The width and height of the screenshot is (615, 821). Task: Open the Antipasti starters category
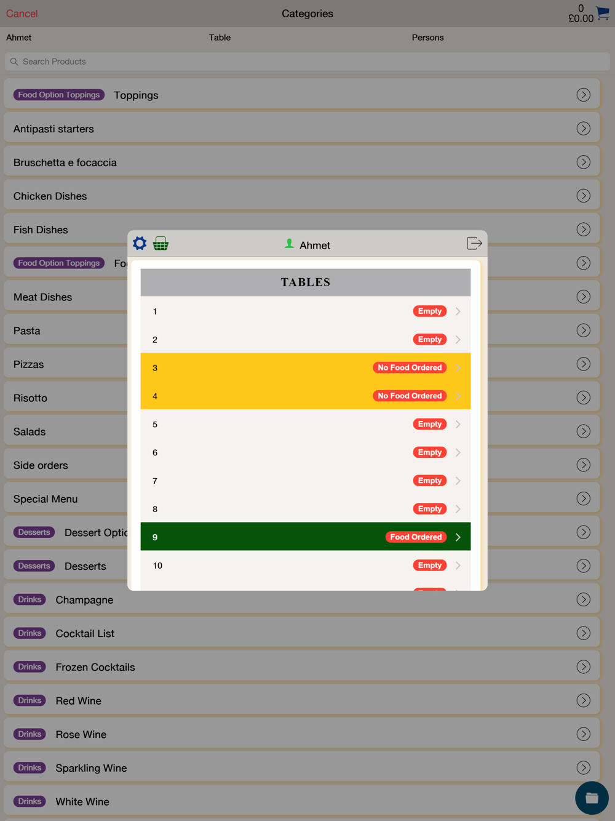coord(301,129)
